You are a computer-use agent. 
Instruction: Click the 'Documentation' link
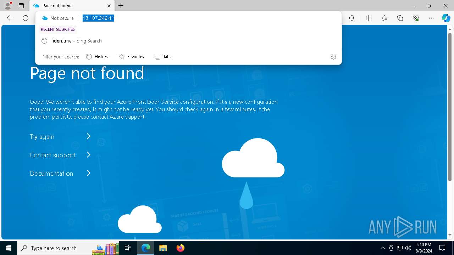(51, 174)
